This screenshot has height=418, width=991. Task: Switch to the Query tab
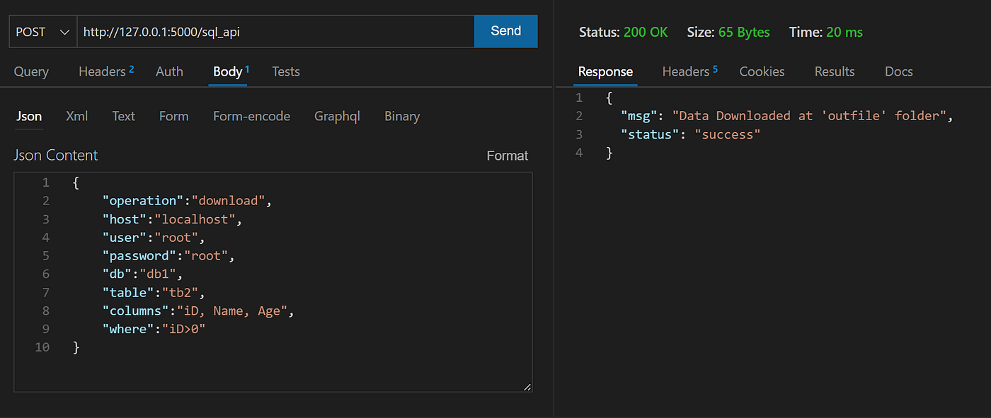click(31, 71)
